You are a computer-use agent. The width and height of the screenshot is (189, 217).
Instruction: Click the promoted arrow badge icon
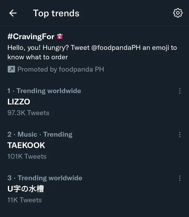(11, 69)
